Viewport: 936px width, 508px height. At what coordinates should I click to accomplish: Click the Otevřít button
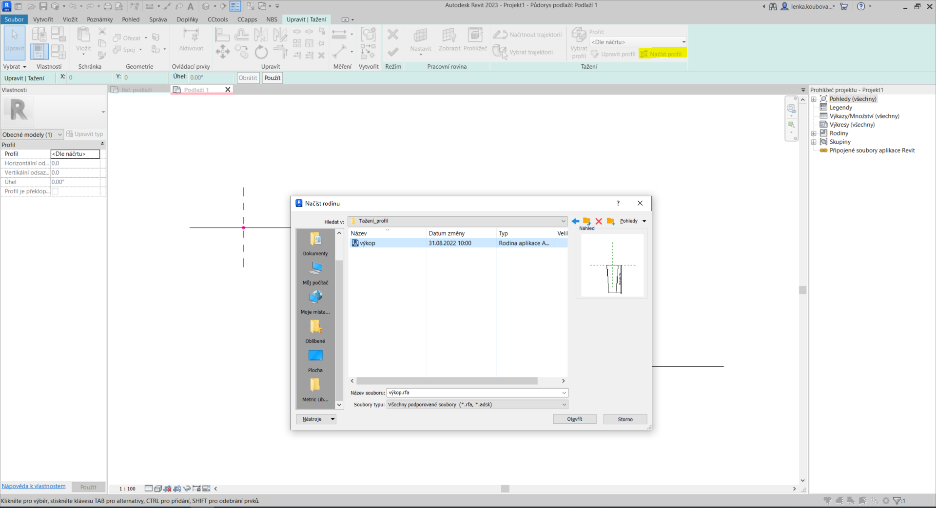coord(574,419)
